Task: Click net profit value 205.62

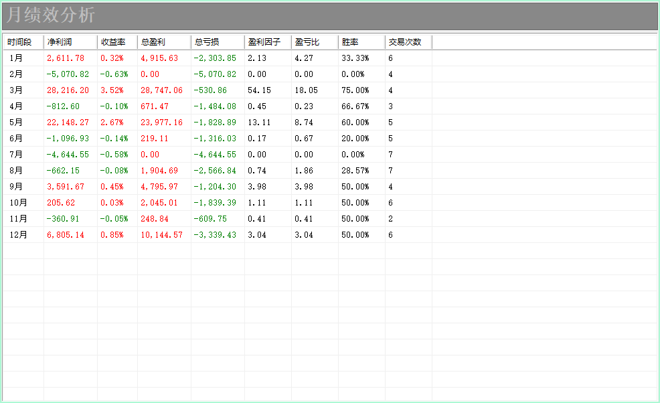Action: [x=61, y=203]
